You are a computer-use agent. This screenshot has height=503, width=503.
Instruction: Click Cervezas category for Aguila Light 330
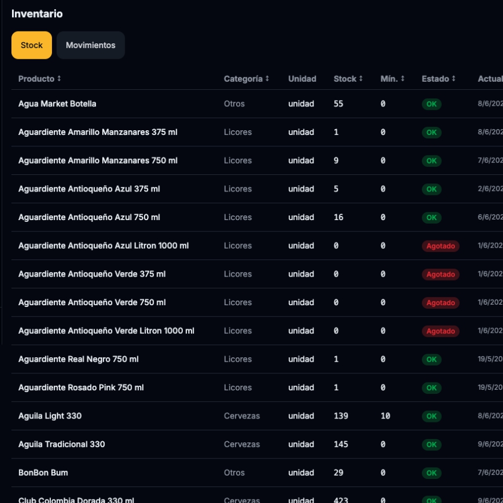(x=242, y=416)
